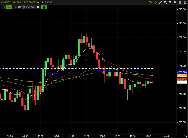The image size is (188, 138).
Task: Toggle the padlock lock icon
Action: pyautogui.click(x=185, y=2)
